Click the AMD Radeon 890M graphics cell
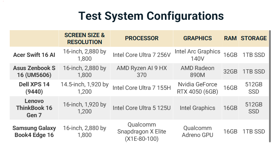279x147 pixels. 197,71
